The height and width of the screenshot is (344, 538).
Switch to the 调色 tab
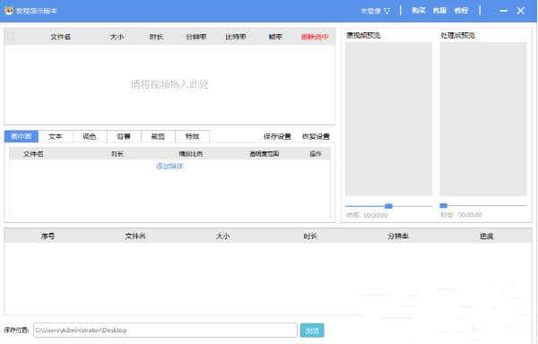[90, 136]
